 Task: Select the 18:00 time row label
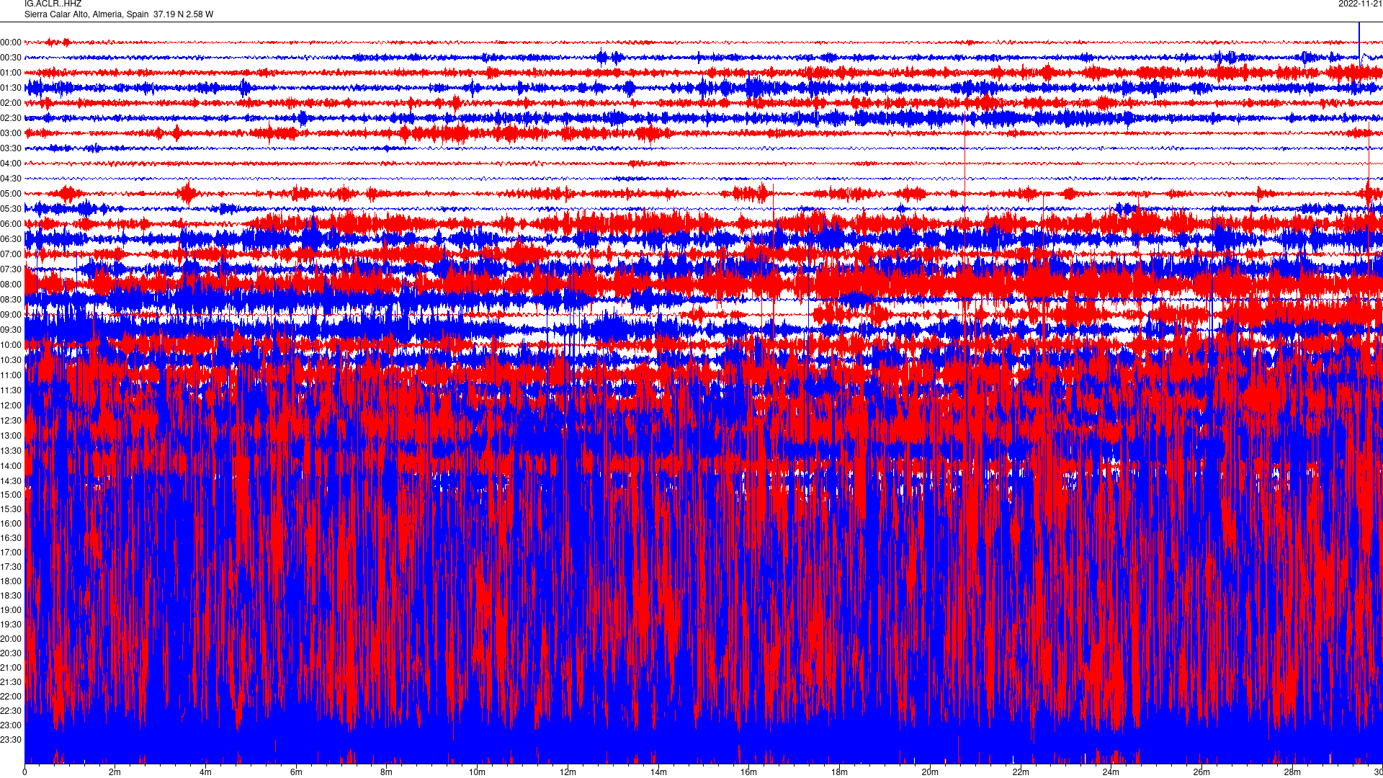pyautogui.click(x=11, y=581)
